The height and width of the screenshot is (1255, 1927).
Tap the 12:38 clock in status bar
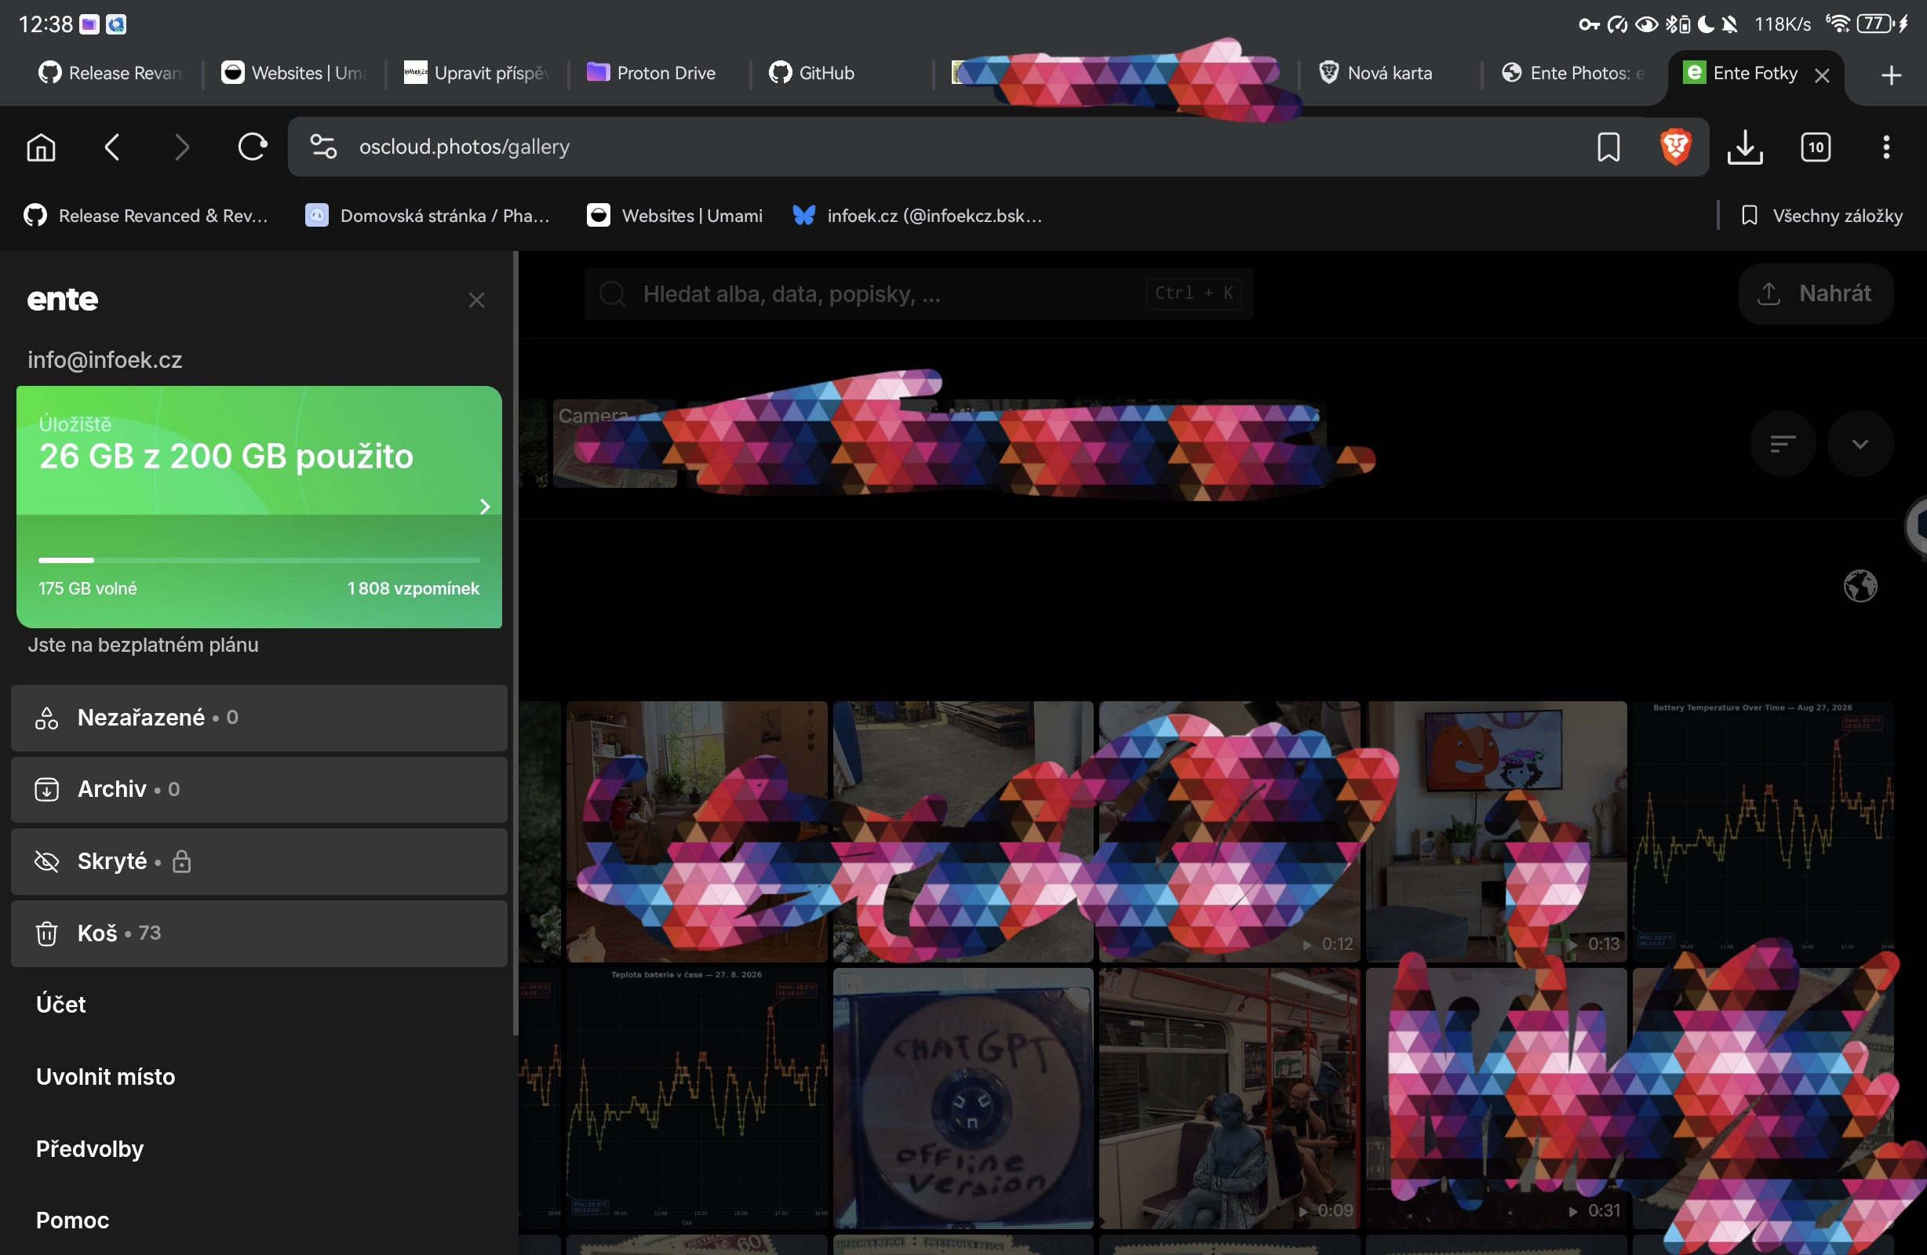click(x=46, y=24)
